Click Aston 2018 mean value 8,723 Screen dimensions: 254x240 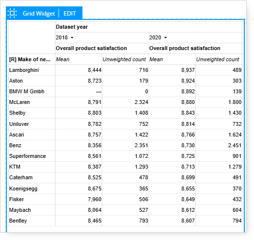(x=95, y=81)
